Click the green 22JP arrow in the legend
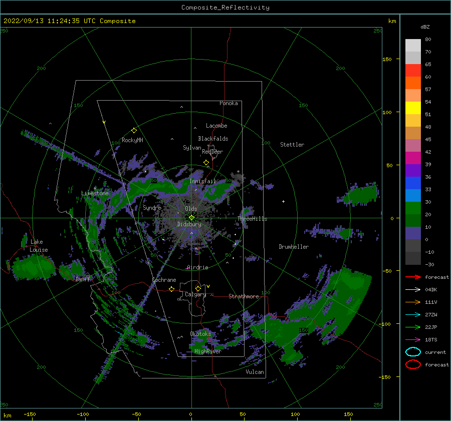 (x=413, y=327)
